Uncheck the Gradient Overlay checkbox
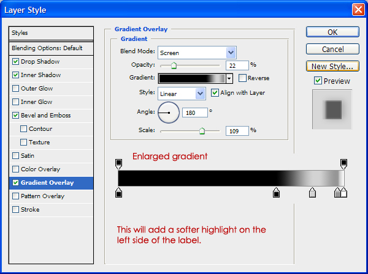Viewport: 368px width, 274px height. 15,183
